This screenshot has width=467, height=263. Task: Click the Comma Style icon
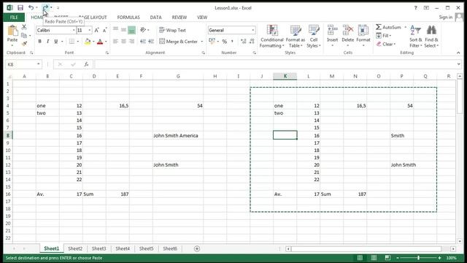[232, 42]
